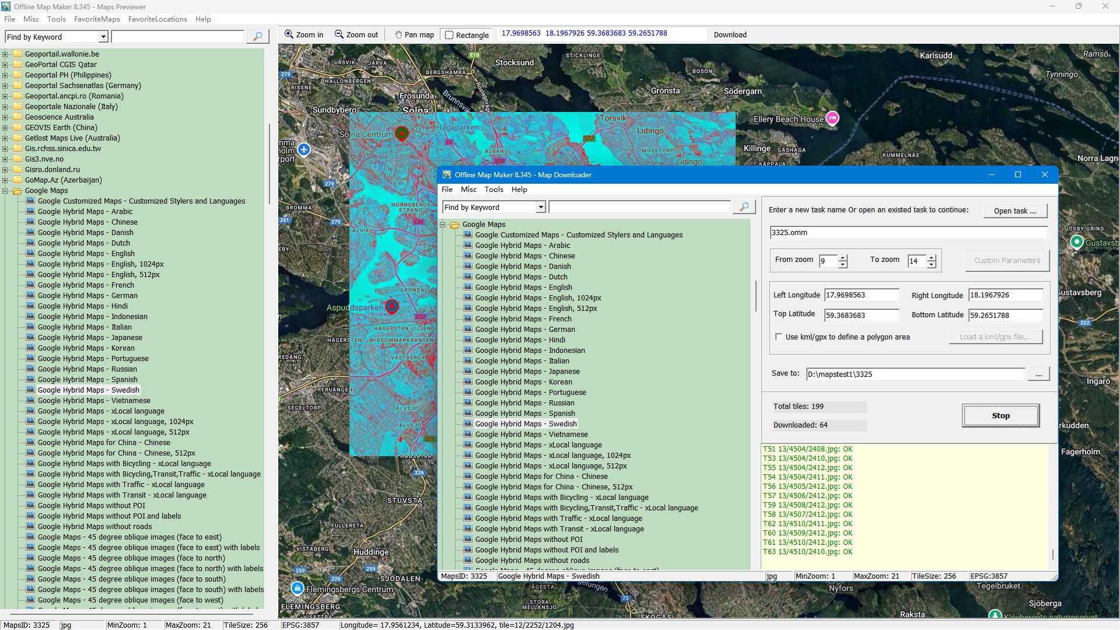Click the pink Ellery Beach House marker
This screenshot has width=1120, height=630.
coord(832,118)
